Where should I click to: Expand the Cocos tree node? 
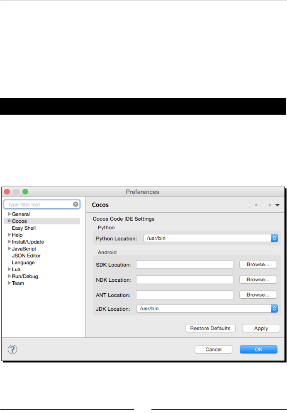tap(9, 221)
